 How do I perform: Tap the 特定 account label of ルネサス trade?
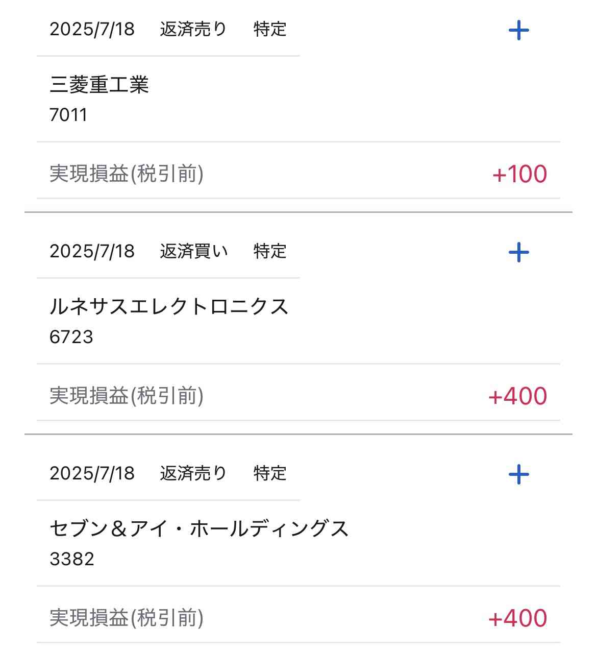(270, 251)
